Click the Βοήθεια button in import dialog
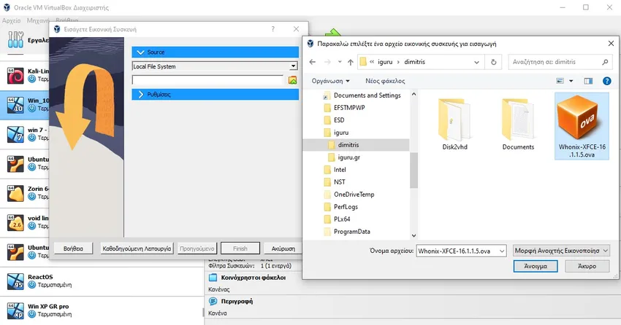This screenshot has height=325, width=621. click(73, 248)
